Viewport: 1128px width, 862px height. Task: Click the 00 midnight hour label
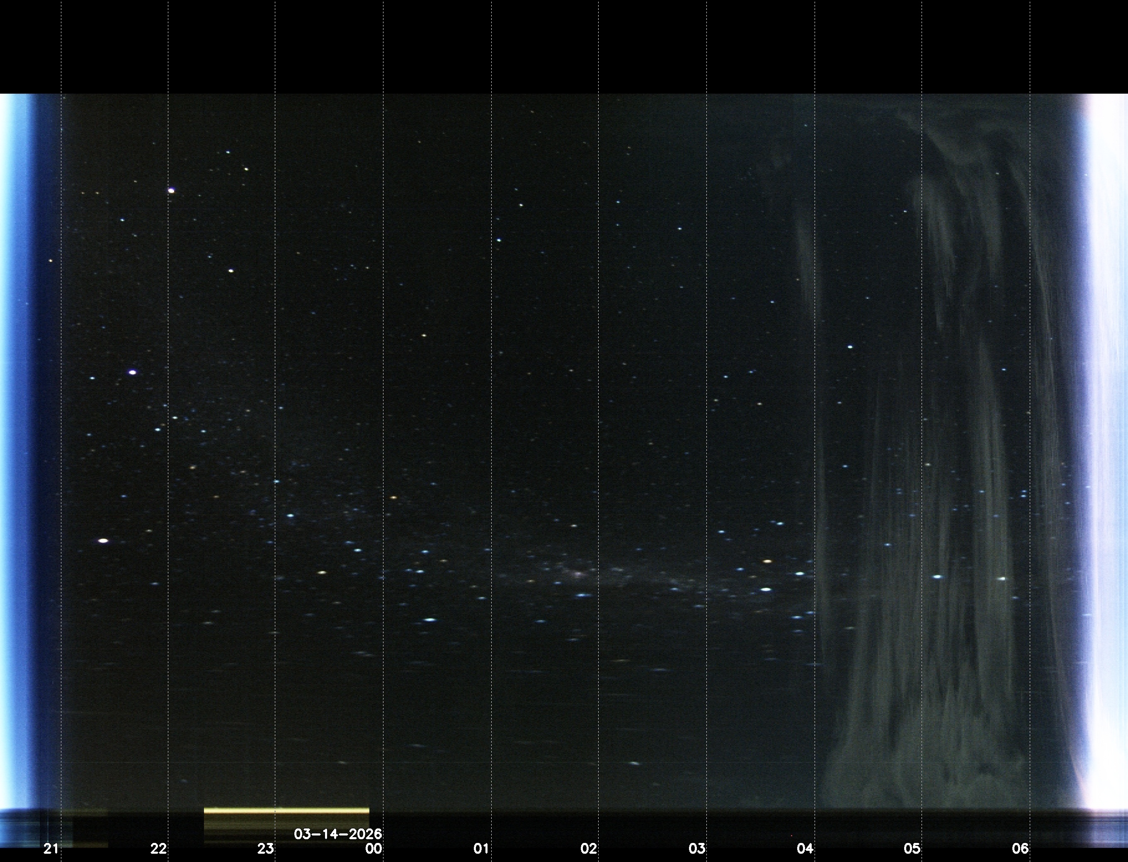pos(374,849)
